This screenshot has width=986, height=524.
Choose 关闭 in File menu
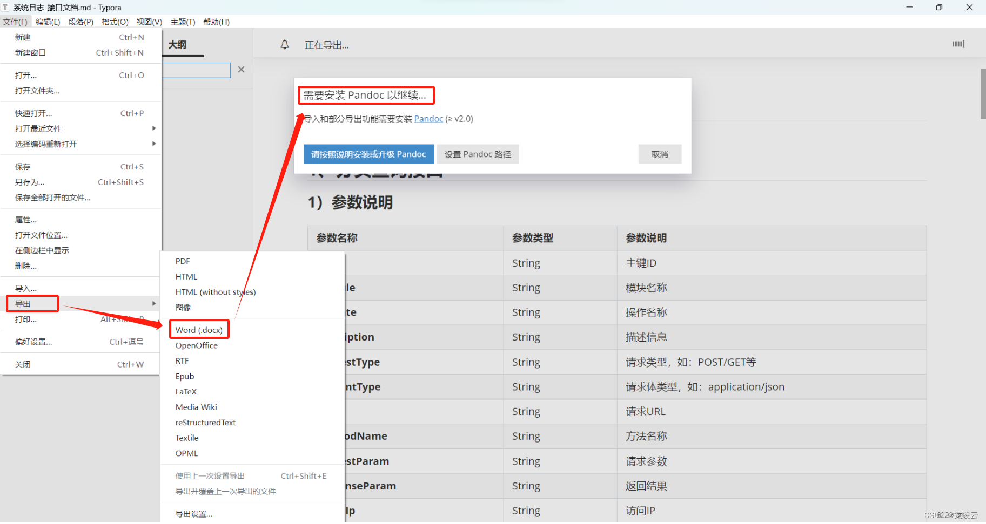81,364
